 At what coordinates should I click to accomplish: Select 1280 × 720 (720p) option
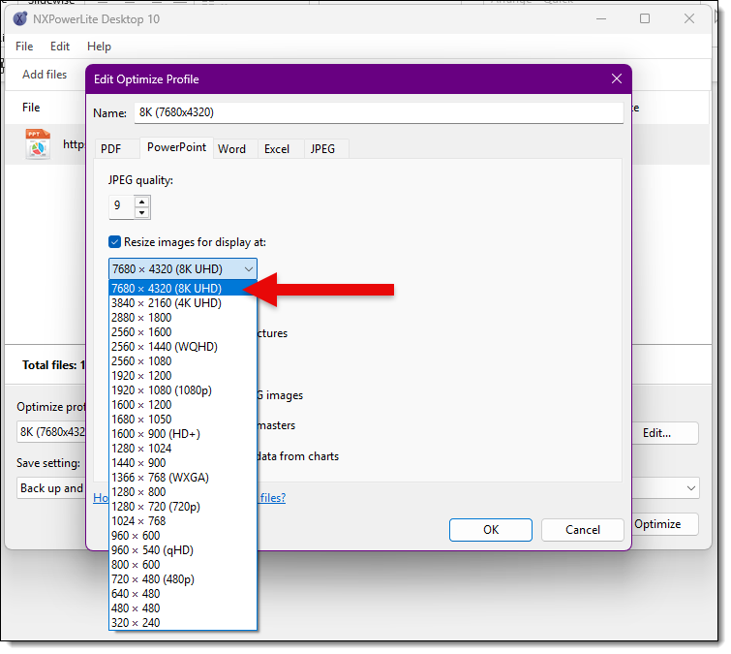tap(183, 507)
